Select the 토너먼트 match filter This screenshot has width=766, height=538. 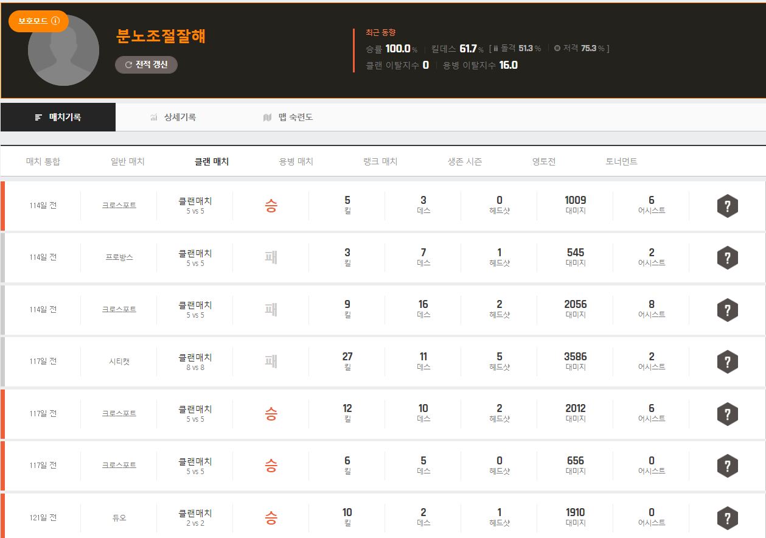(621, 162)
